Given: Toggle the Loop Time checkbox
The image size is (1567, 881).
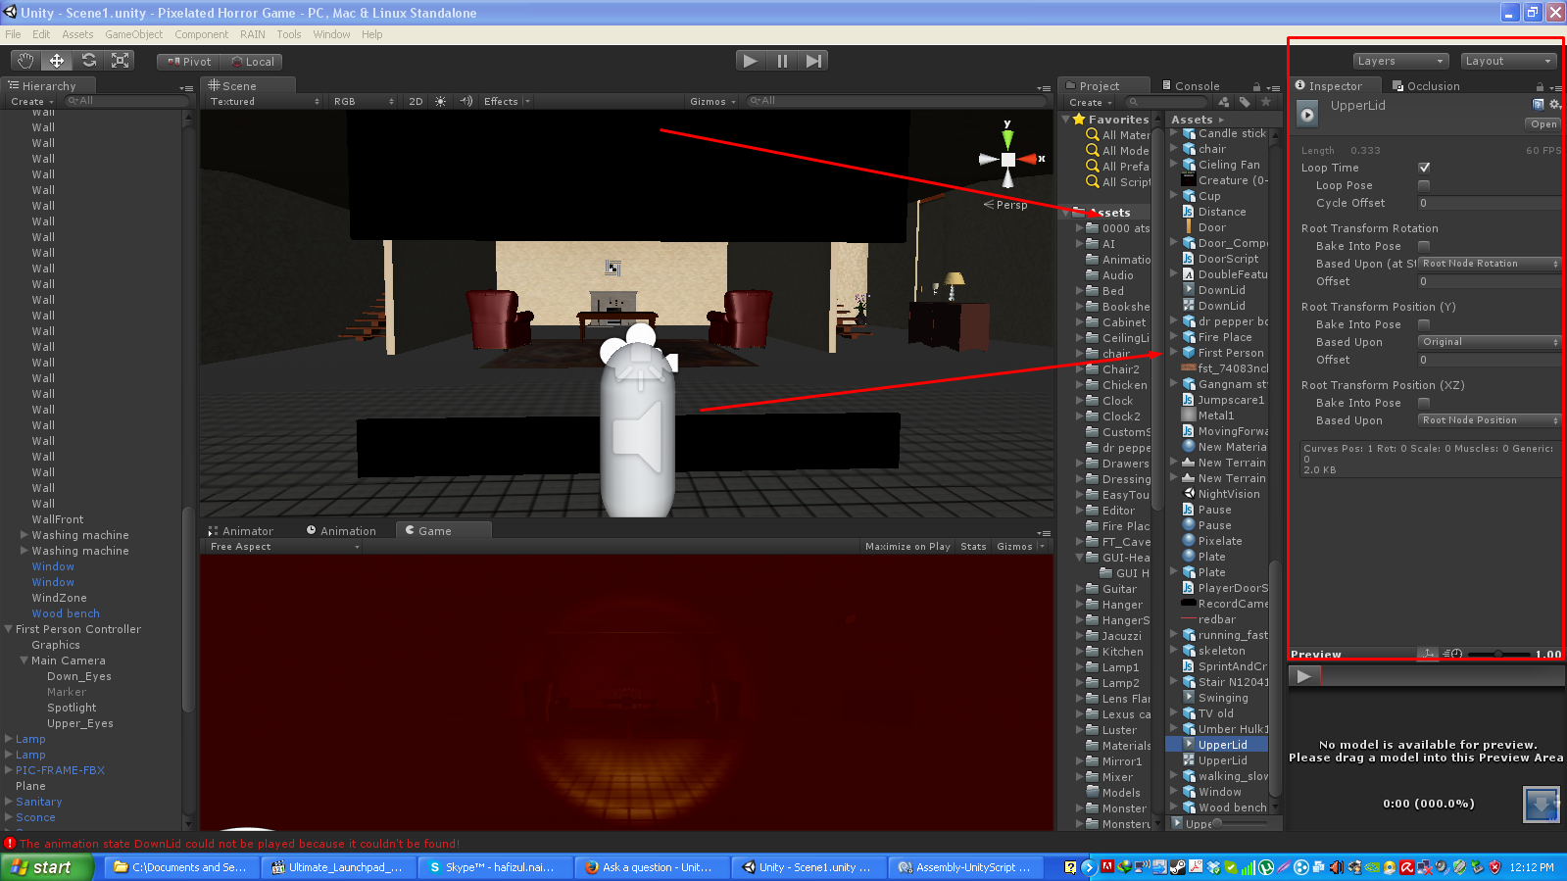Looking at the screenshot, I should [x=1424, y=168].
